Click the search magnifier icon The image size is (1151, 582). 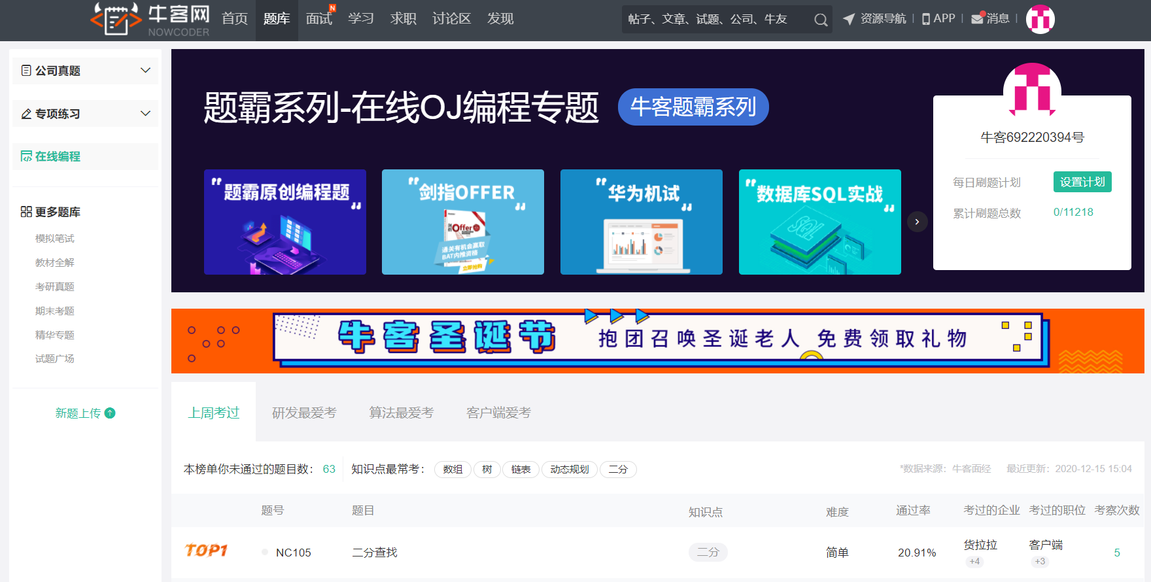point(820,20)
